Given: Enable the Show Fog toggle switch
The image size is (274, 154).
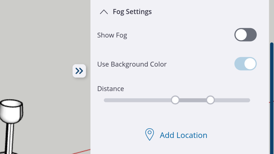Looking at the screenshot, I should [x=245, y=35].
